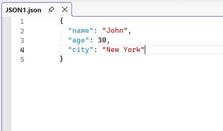The image size is (223, 131).
Task: Click line number 1 in gutter
Action: pyautogui.click(x=22, y=22)
